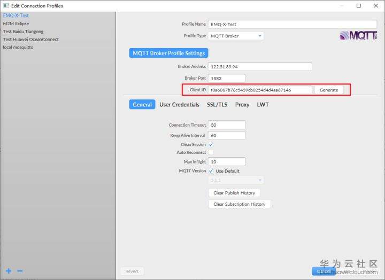Click the Clear Subscription History button

tap(240, 204)
